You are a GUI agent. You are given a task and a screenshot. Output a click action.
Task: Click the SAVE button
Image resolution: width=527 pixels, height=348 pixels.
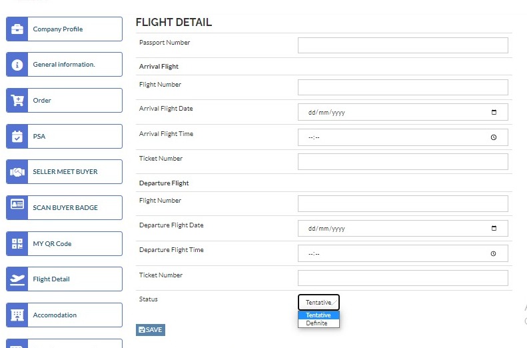tap(151, 330)
